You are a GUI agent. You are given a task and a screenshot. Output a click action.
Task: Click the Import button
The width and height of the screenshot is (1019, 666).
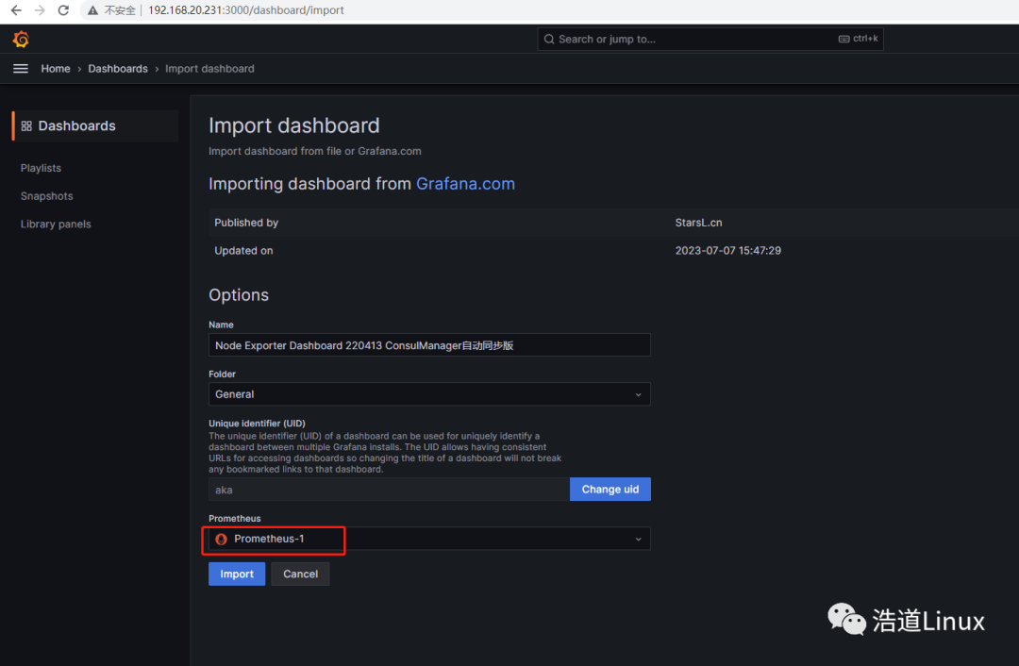237,574
